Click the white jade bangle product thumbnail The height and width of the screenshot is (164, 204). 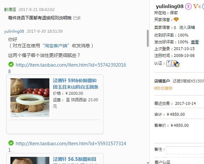(x=30, y=98)
